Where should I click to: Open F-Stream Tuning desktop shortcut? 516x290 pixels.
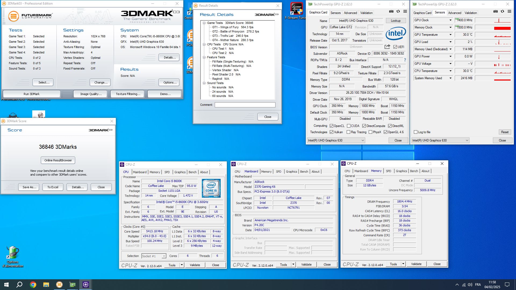tap(296, 11)
